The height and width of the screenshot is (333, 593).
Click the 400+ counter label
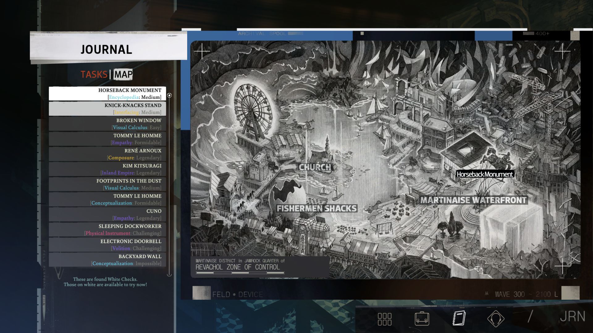tap(542, 33)
